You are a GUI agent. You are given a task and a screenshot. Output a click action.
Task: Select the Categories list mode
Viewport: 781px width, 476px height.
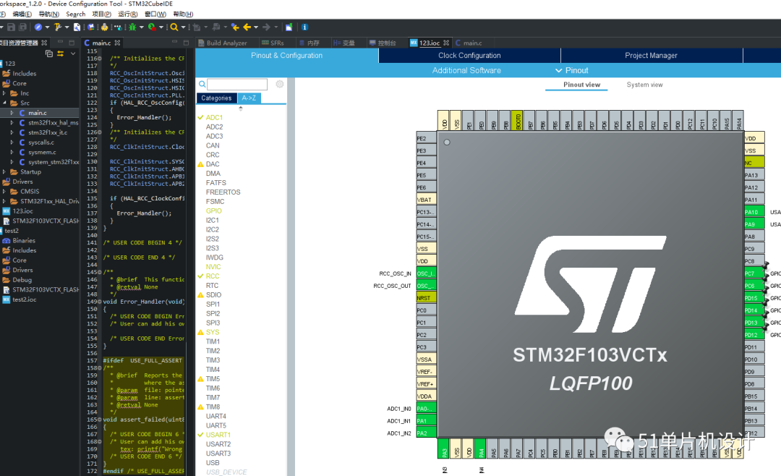tap(217, 98)
